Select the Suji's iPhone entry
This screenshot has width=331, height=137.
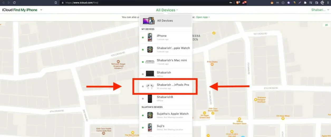(x=166, y=128)
